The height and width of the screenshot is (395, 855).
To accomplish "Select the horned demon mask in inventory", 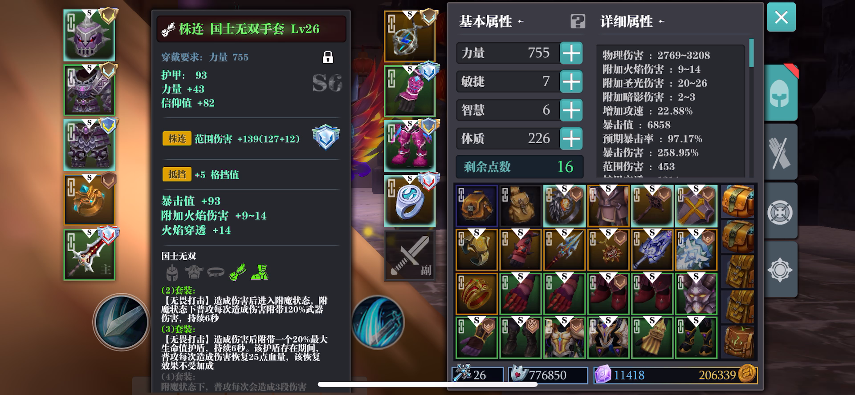I will [x=696, y=294].
